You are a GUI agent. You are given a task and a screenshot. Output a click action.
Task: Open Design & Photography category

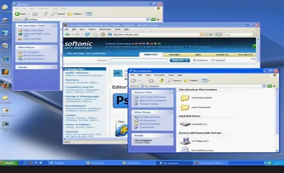pos(82,96)
